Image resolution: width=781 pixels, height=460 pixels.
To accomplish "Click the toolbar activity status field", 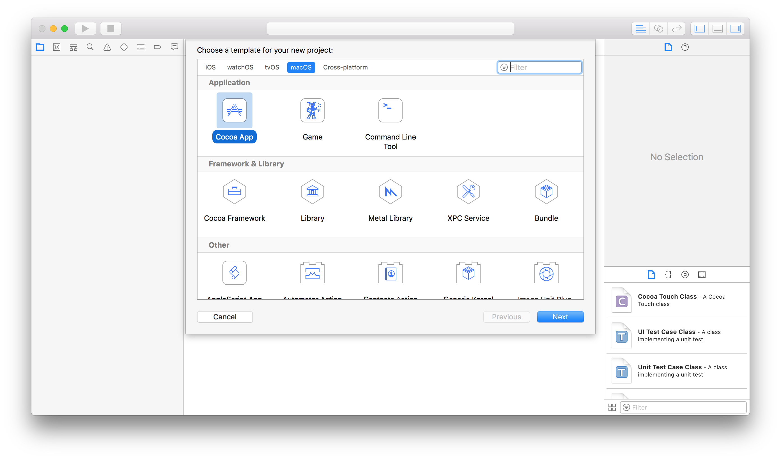I will point(390,29).
